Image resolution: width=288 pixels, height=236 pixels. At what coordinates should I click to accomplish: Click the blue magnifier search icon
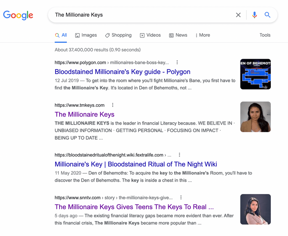tap(268, 15)
